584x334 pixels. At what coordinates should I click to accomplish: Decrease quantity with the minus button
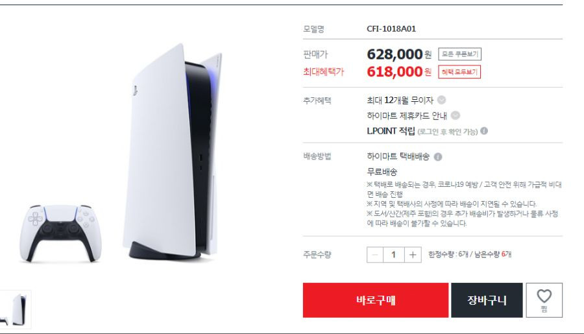375,255
